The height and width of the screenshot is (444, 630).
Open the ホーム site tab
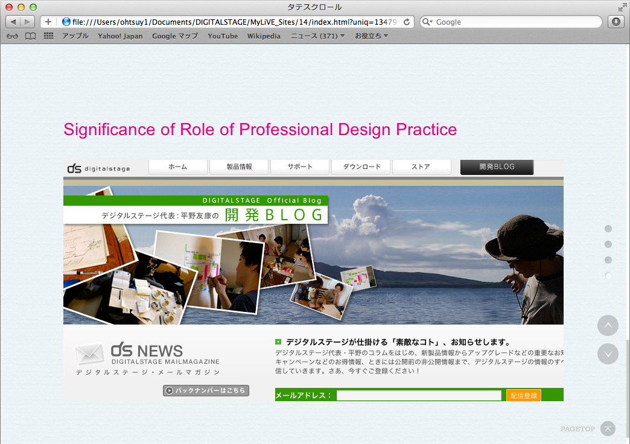tap(178, 166)
